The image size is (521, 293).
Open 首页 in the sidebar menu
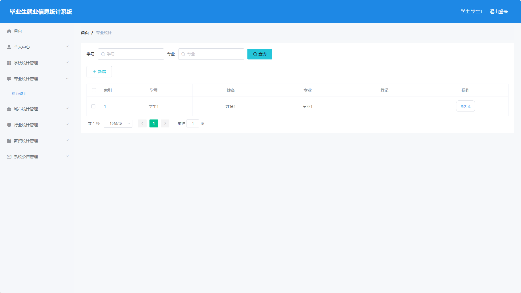37,31
